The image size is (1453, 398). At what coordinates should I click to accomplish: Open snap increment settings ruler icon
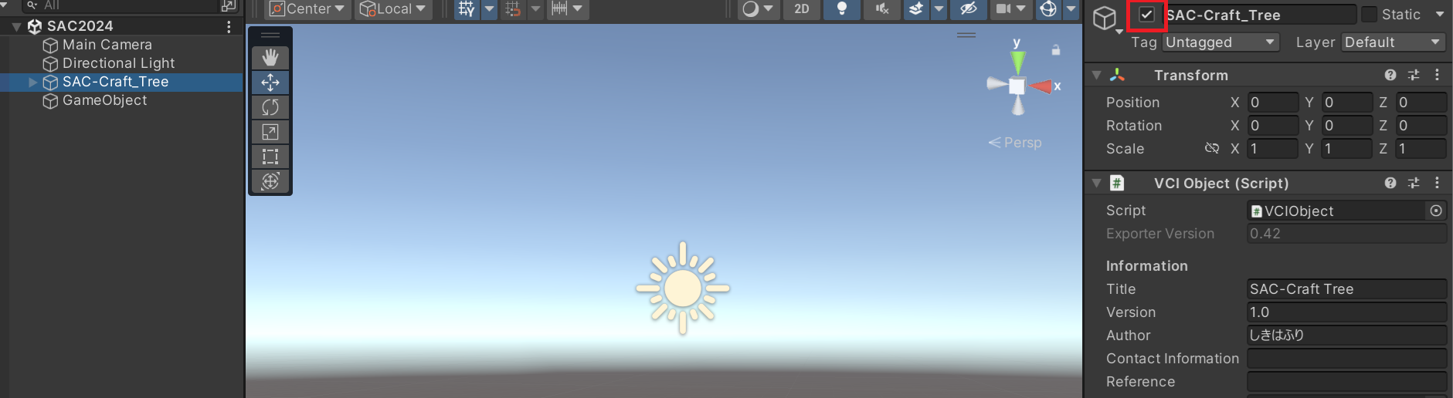[568, 9]
